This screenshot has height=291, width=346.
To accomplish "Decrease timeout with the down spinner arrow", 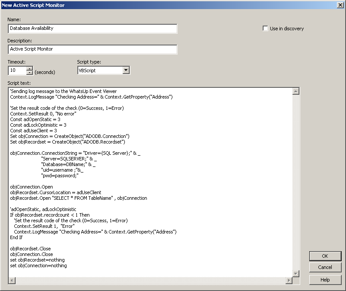I will click(29, 73).
